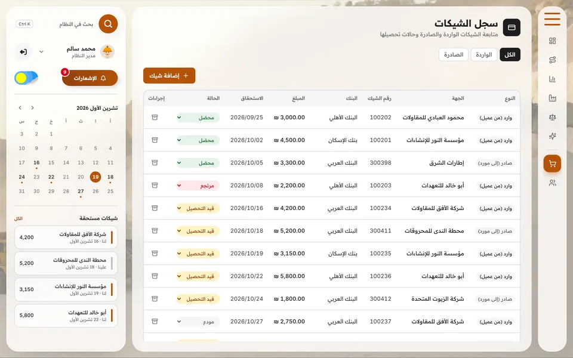The width and height of the screenshot is (573, 358).
Task: Toggle the light/dark theme switch
Action: 26,78
